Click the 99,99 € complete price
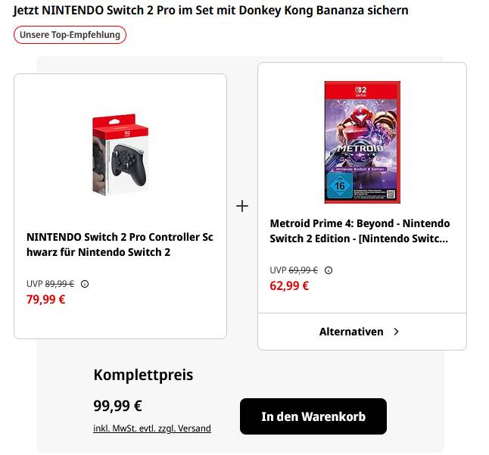This screenshot has width=489, height=455. tap(118, 406)
